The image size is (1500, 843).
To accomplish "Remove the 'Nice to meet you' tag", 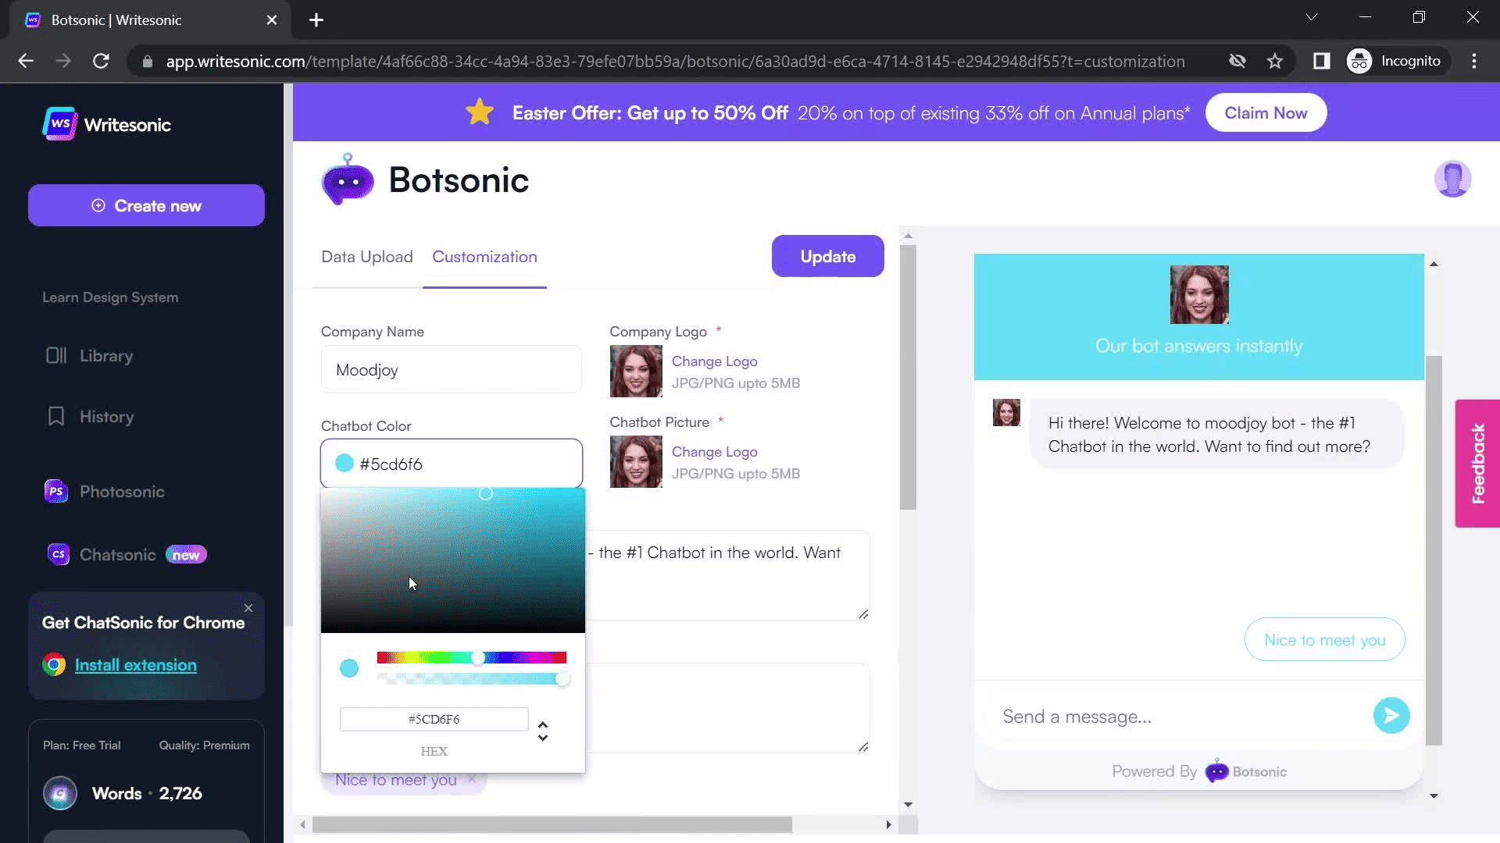I will point(472,779).
